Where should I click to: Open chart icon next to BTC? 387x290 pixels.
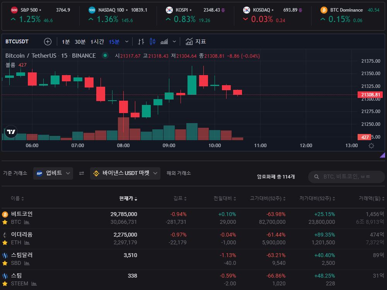(27, 222)
